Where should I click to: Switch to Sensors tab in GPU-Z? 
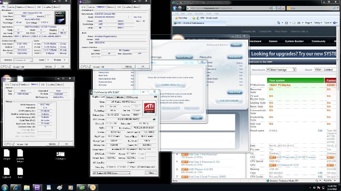pos(110,97)
